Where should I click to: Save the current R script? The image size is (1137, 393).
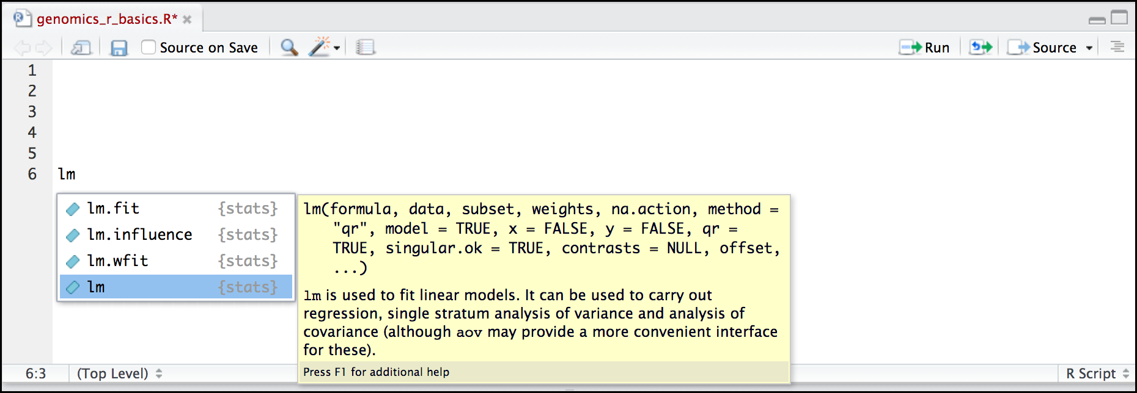[x=119, y=46]
